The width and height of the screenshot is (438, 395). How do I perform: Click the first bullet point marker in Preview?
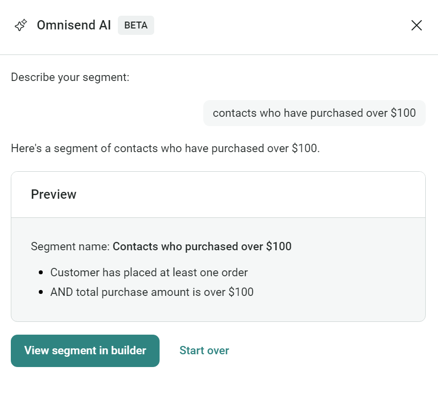point(41,272)
